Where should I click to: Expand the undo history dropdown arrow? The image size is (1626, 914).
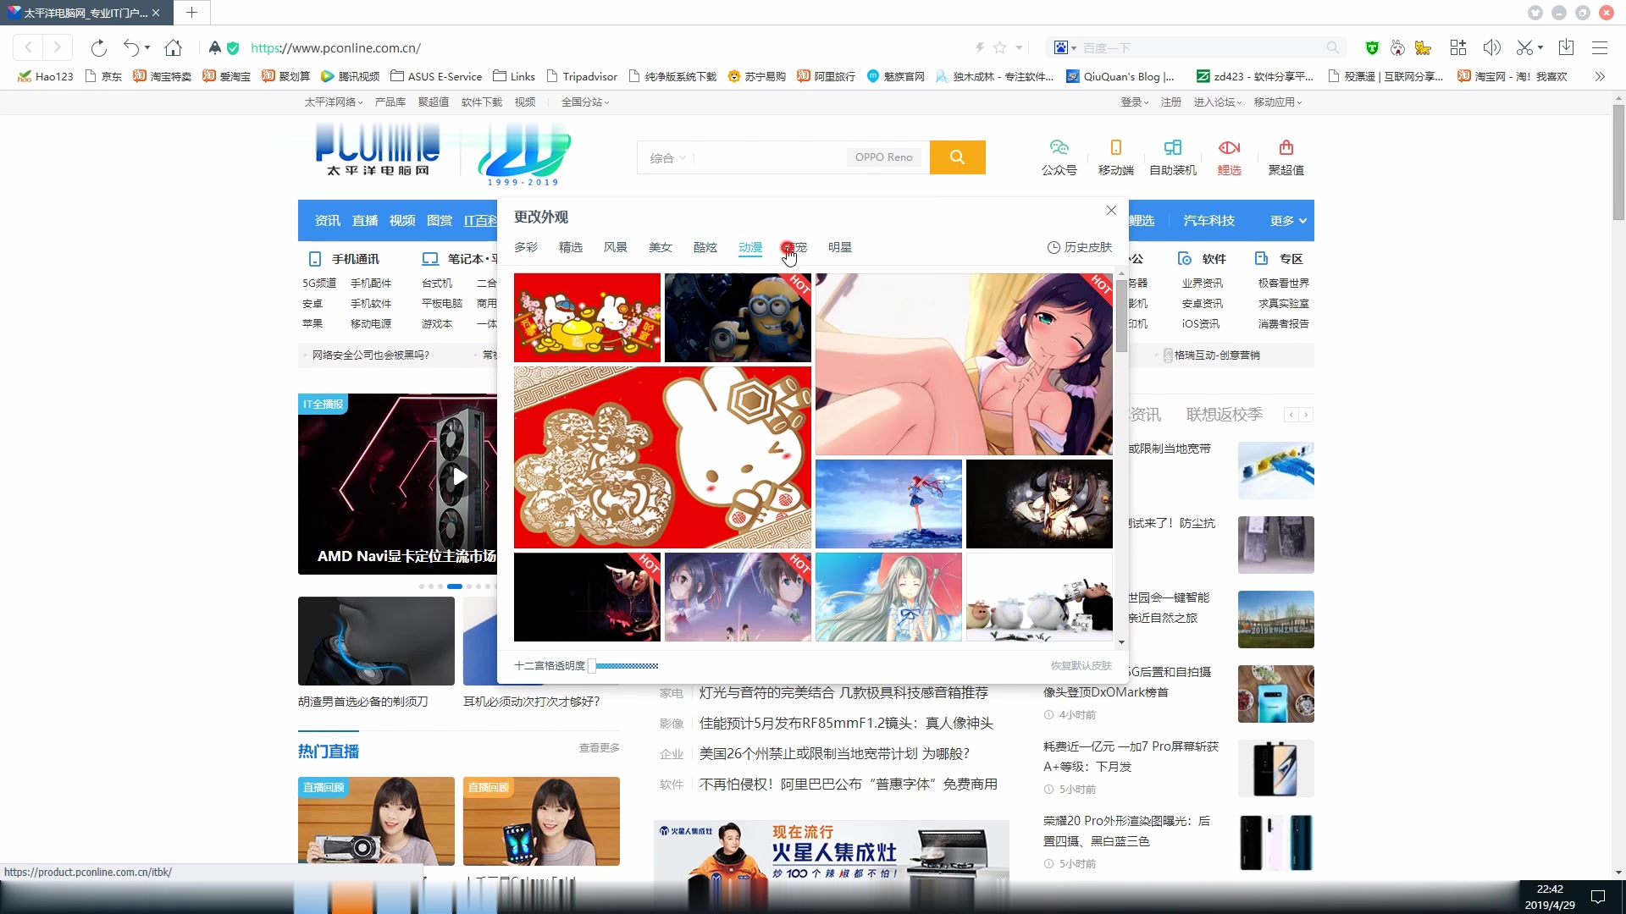click(147, 48)
